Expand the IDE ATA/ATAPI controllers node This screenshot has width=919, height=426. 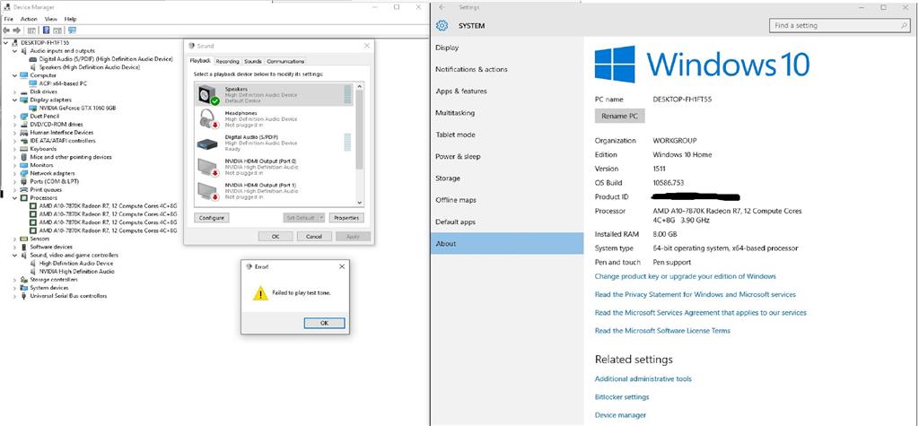coord(14,141)
